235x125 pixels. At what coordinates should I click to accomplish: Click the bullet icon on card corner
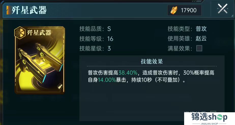click(60, 87)
